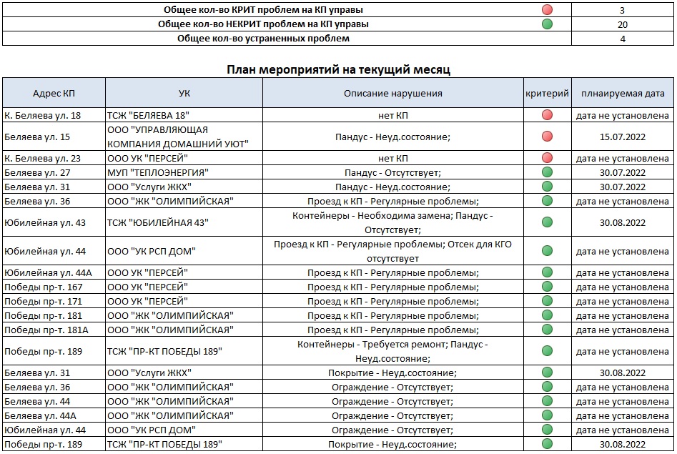Click the red indicator for КРИТ проблем total

coord(548,10)
